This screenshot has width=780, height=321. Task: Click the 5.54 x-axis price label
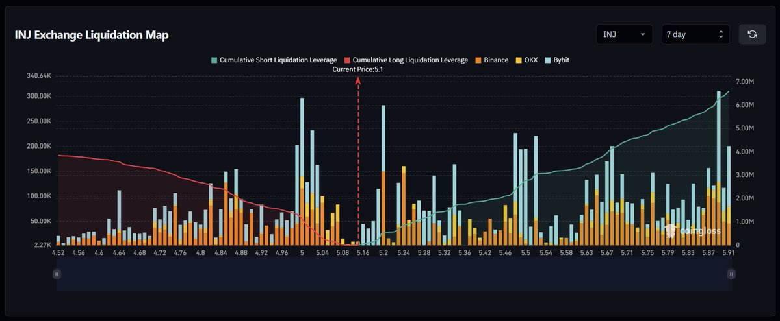[x=545, y=254]
